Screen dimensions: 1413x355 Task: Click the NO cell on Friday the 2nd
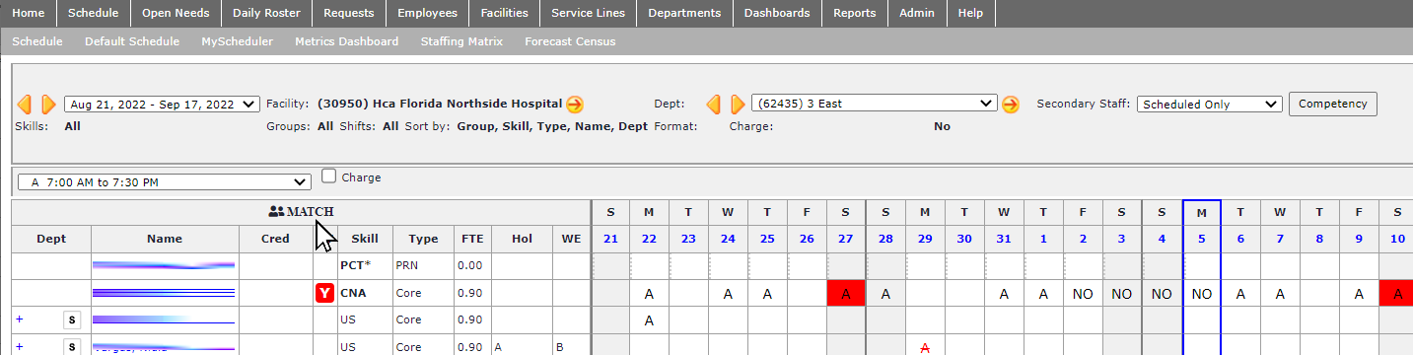coord(1083,294)
